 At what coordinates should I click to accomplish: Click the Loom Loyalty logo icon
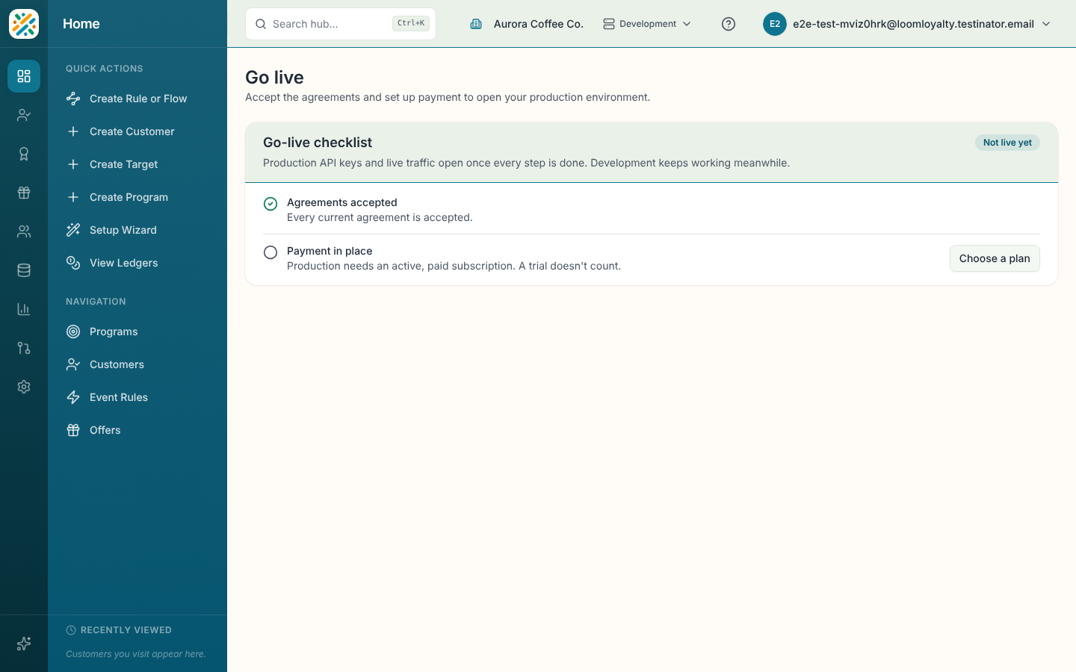coord(24,24)
